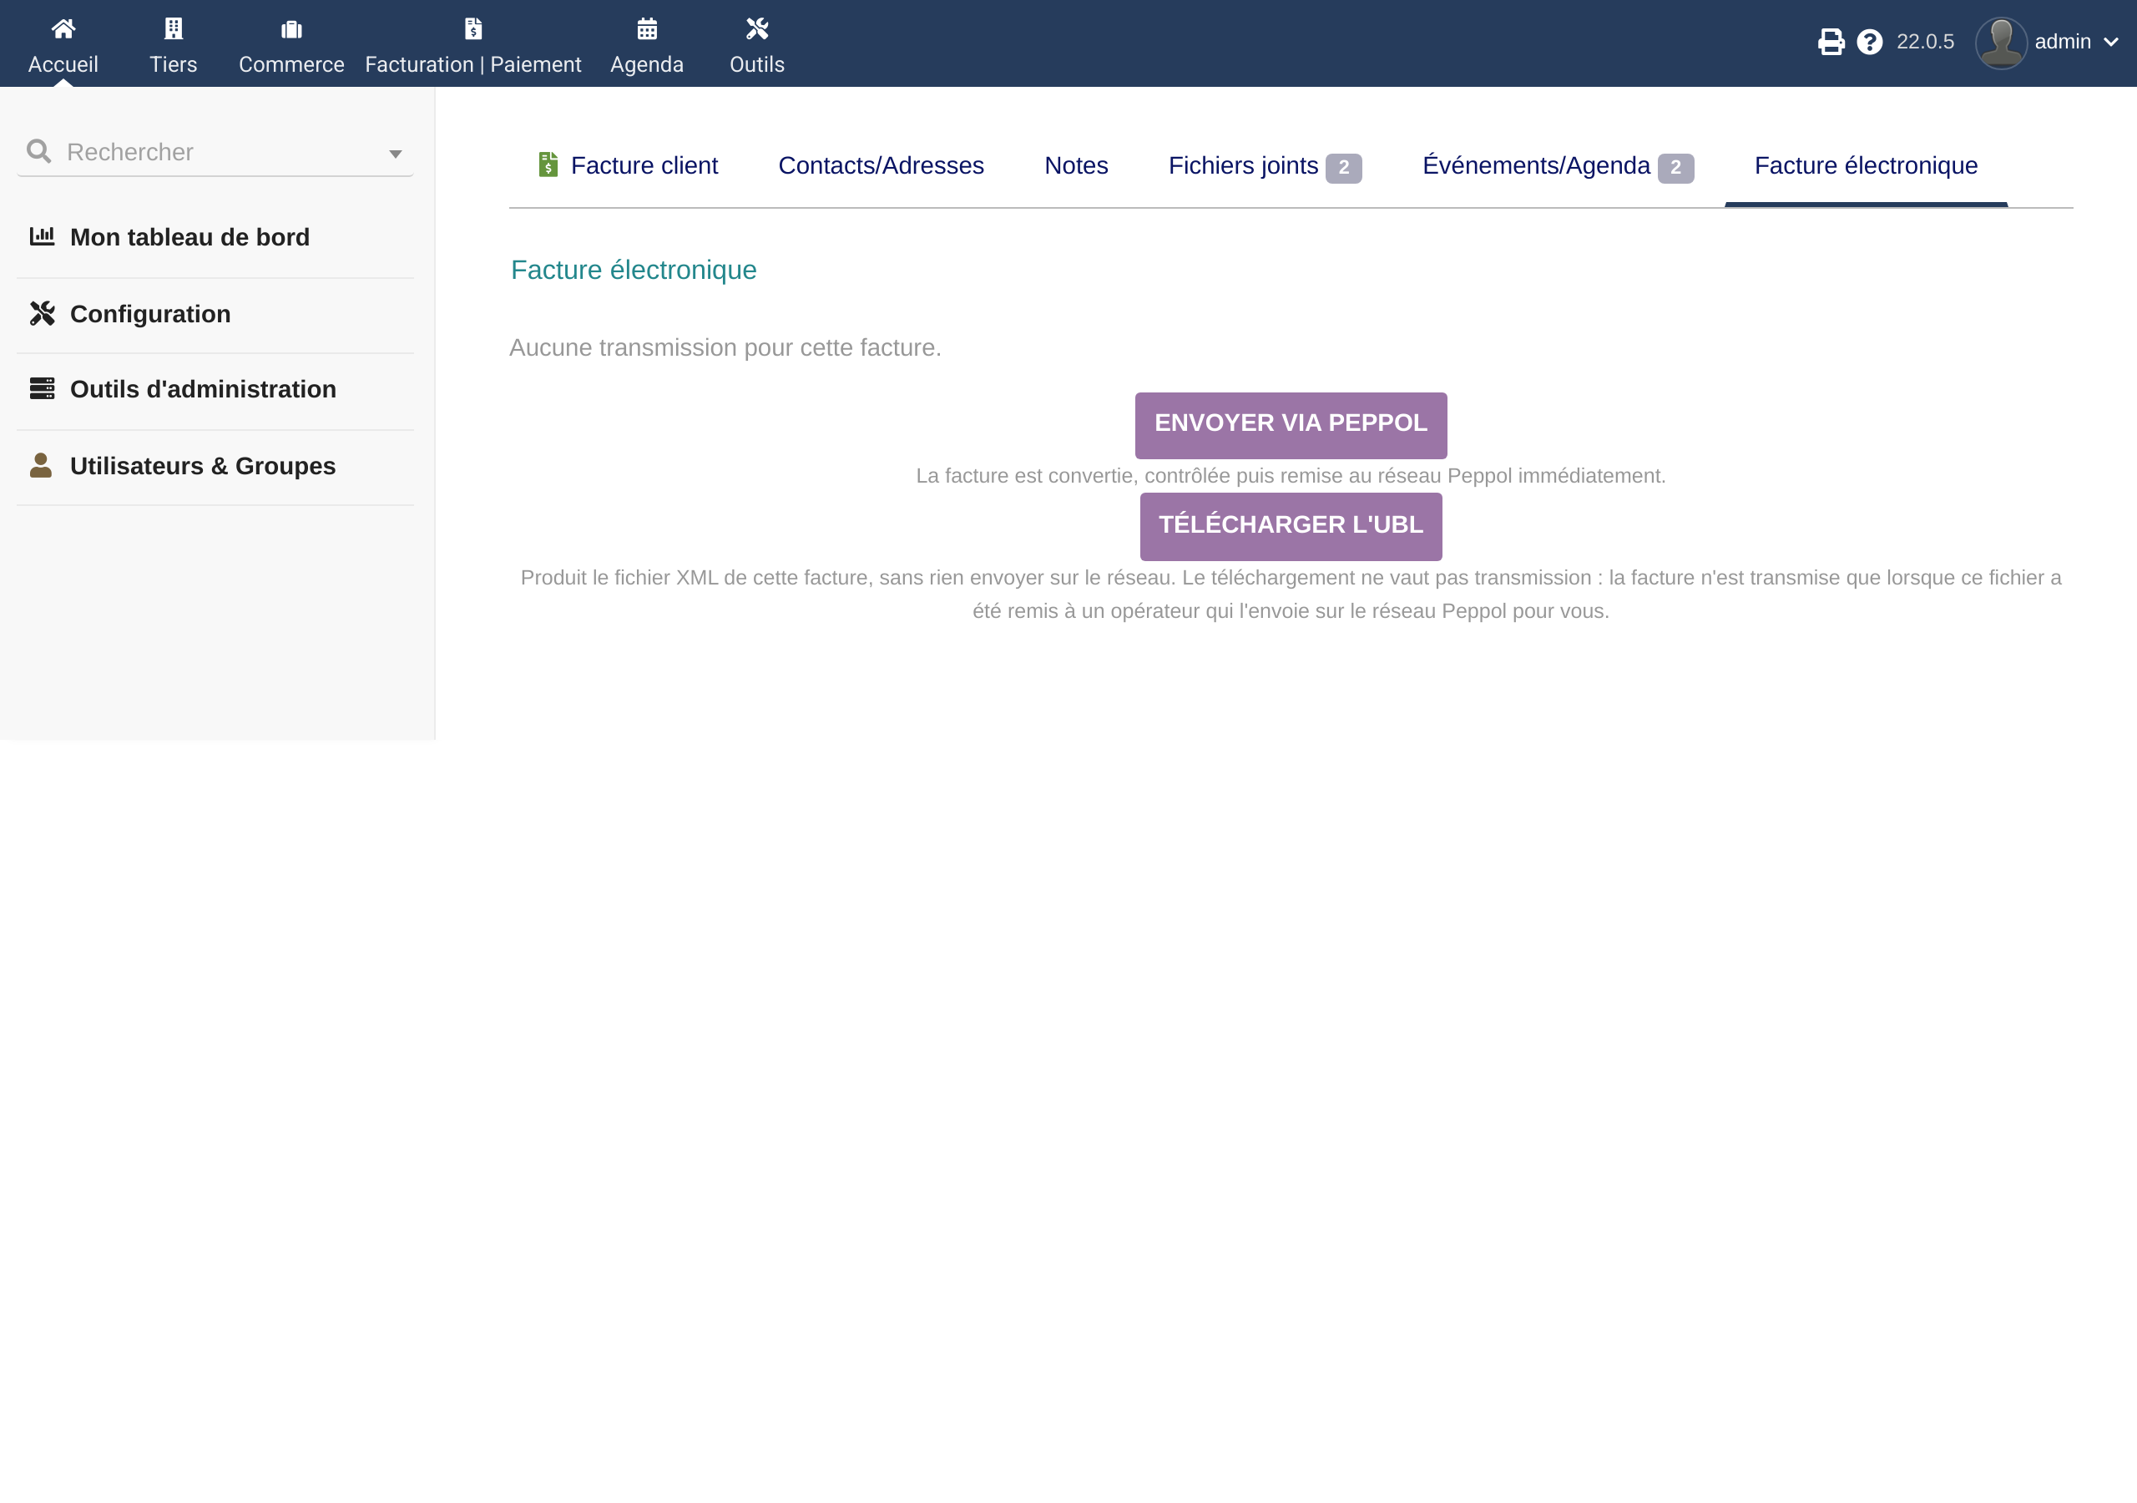2137x1503 pixels.
Task: Click the Utilisateurs & Groupes person icon
Action: tap(41, 465)
